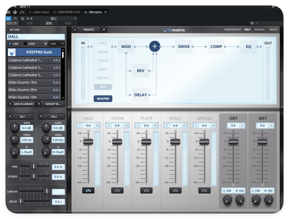The width and height of the screenshot is (289, 219).
Task: Click the DELAY time value 0.0 s field
Action: 58,202
